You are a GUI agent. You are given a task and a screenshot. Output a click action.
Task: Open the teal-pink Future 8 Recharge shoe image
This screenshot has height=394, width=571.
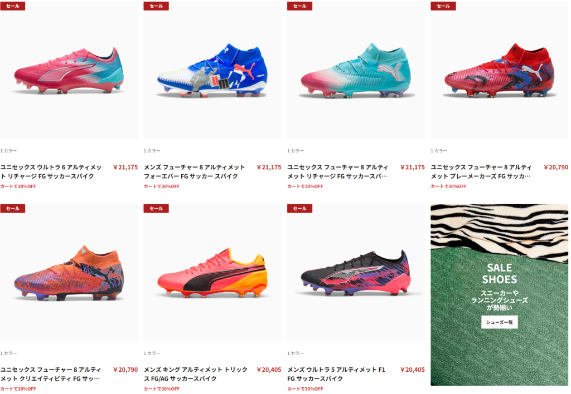tap(356, 70)
